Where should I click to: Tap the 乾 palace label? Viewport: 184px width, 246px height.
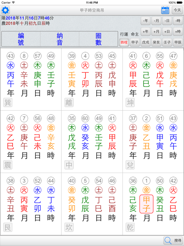pos(130,227)
